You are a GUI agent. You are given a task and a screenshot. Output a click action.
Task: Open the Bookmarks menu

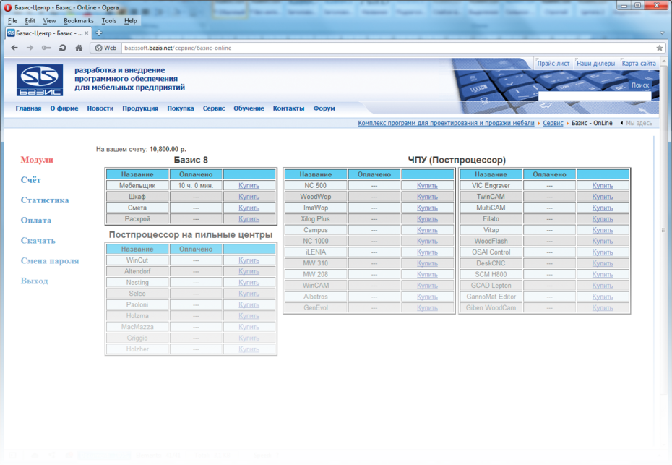click(79, 20)
